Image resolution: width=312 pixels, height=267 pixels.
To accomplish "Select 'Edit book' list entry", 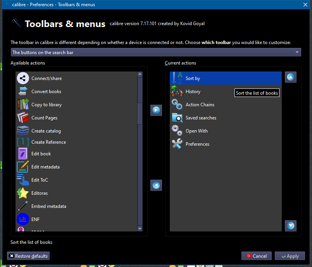I will point(76,154).
